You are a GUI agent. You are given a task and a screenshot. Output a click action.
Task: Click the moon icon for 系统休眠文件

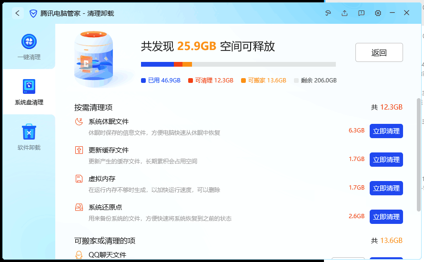pyautogui.click(x=79, y=121)
